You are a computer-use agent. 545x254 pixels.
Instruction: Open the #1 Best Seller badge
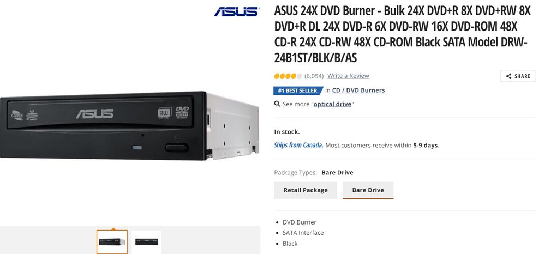(x=298, y=90)
